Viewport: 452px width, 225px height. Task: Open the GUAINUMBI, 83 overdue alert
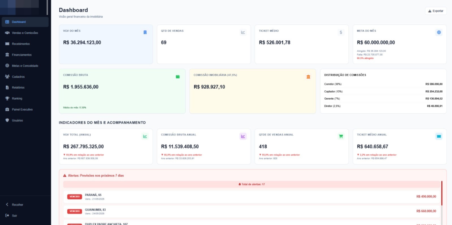(251, 211)
